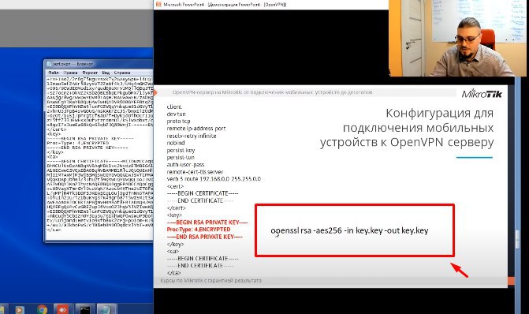Click the Notepad document icon in title bar
The width and height of the screenshot is (529, 314).
[49, 64]
